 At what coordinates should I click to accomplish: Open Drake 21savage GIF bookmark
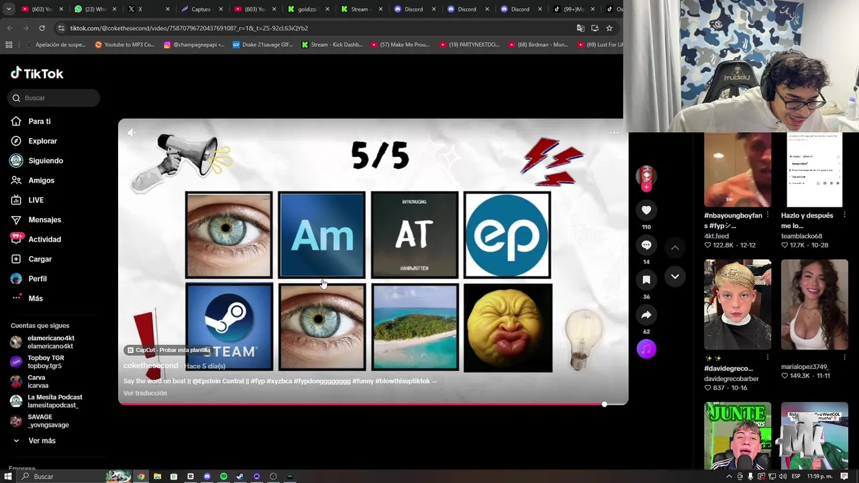tap(262, 45)
